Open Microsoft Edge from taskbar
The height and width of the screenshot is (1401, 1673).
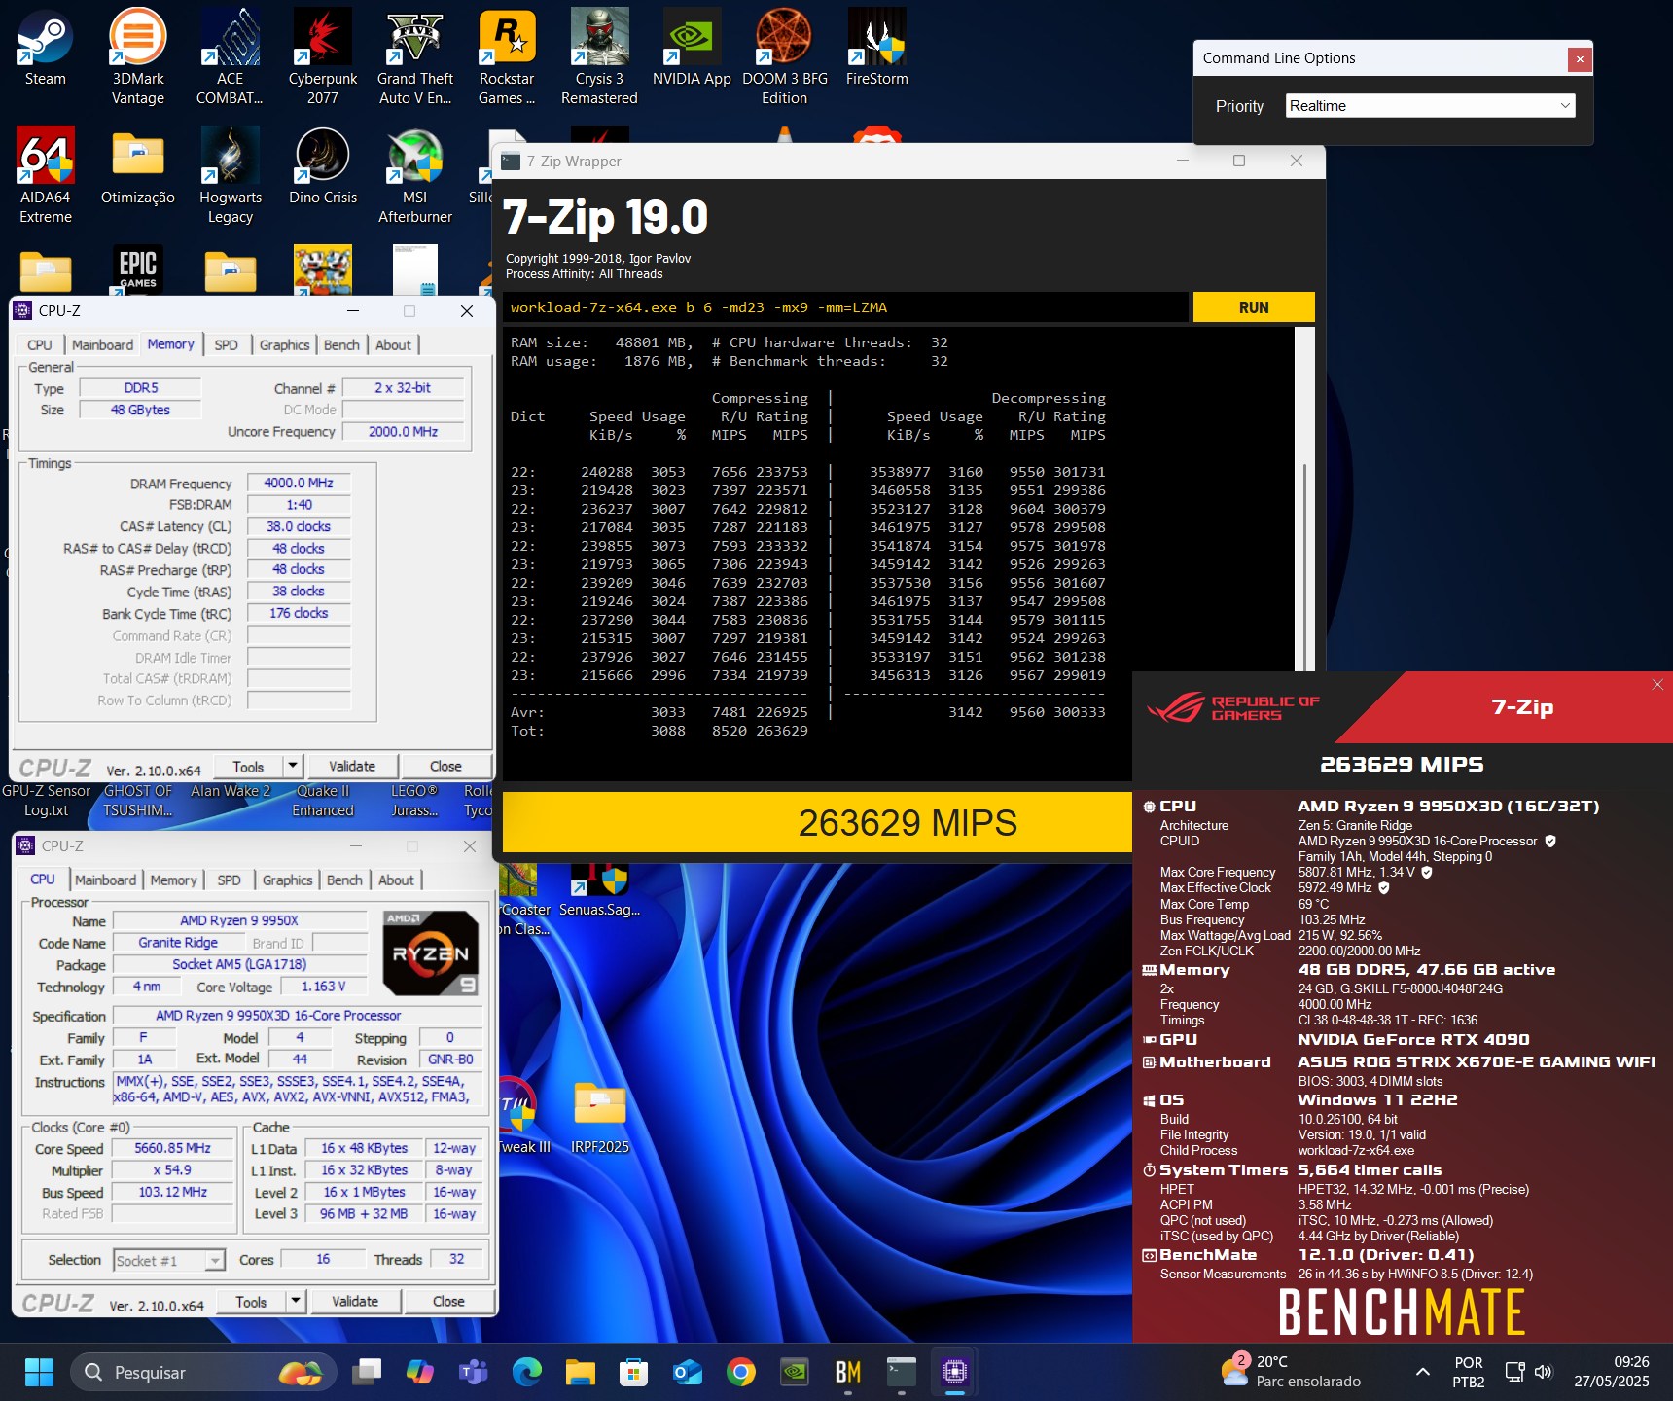[527, 1372]
